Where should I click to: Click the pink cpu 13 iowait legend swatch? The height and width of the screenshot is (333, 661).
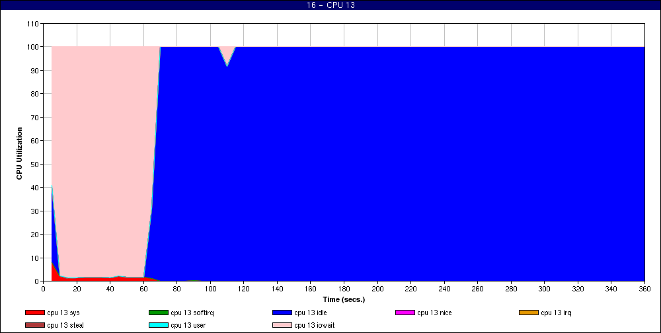(x=282, y=326)
